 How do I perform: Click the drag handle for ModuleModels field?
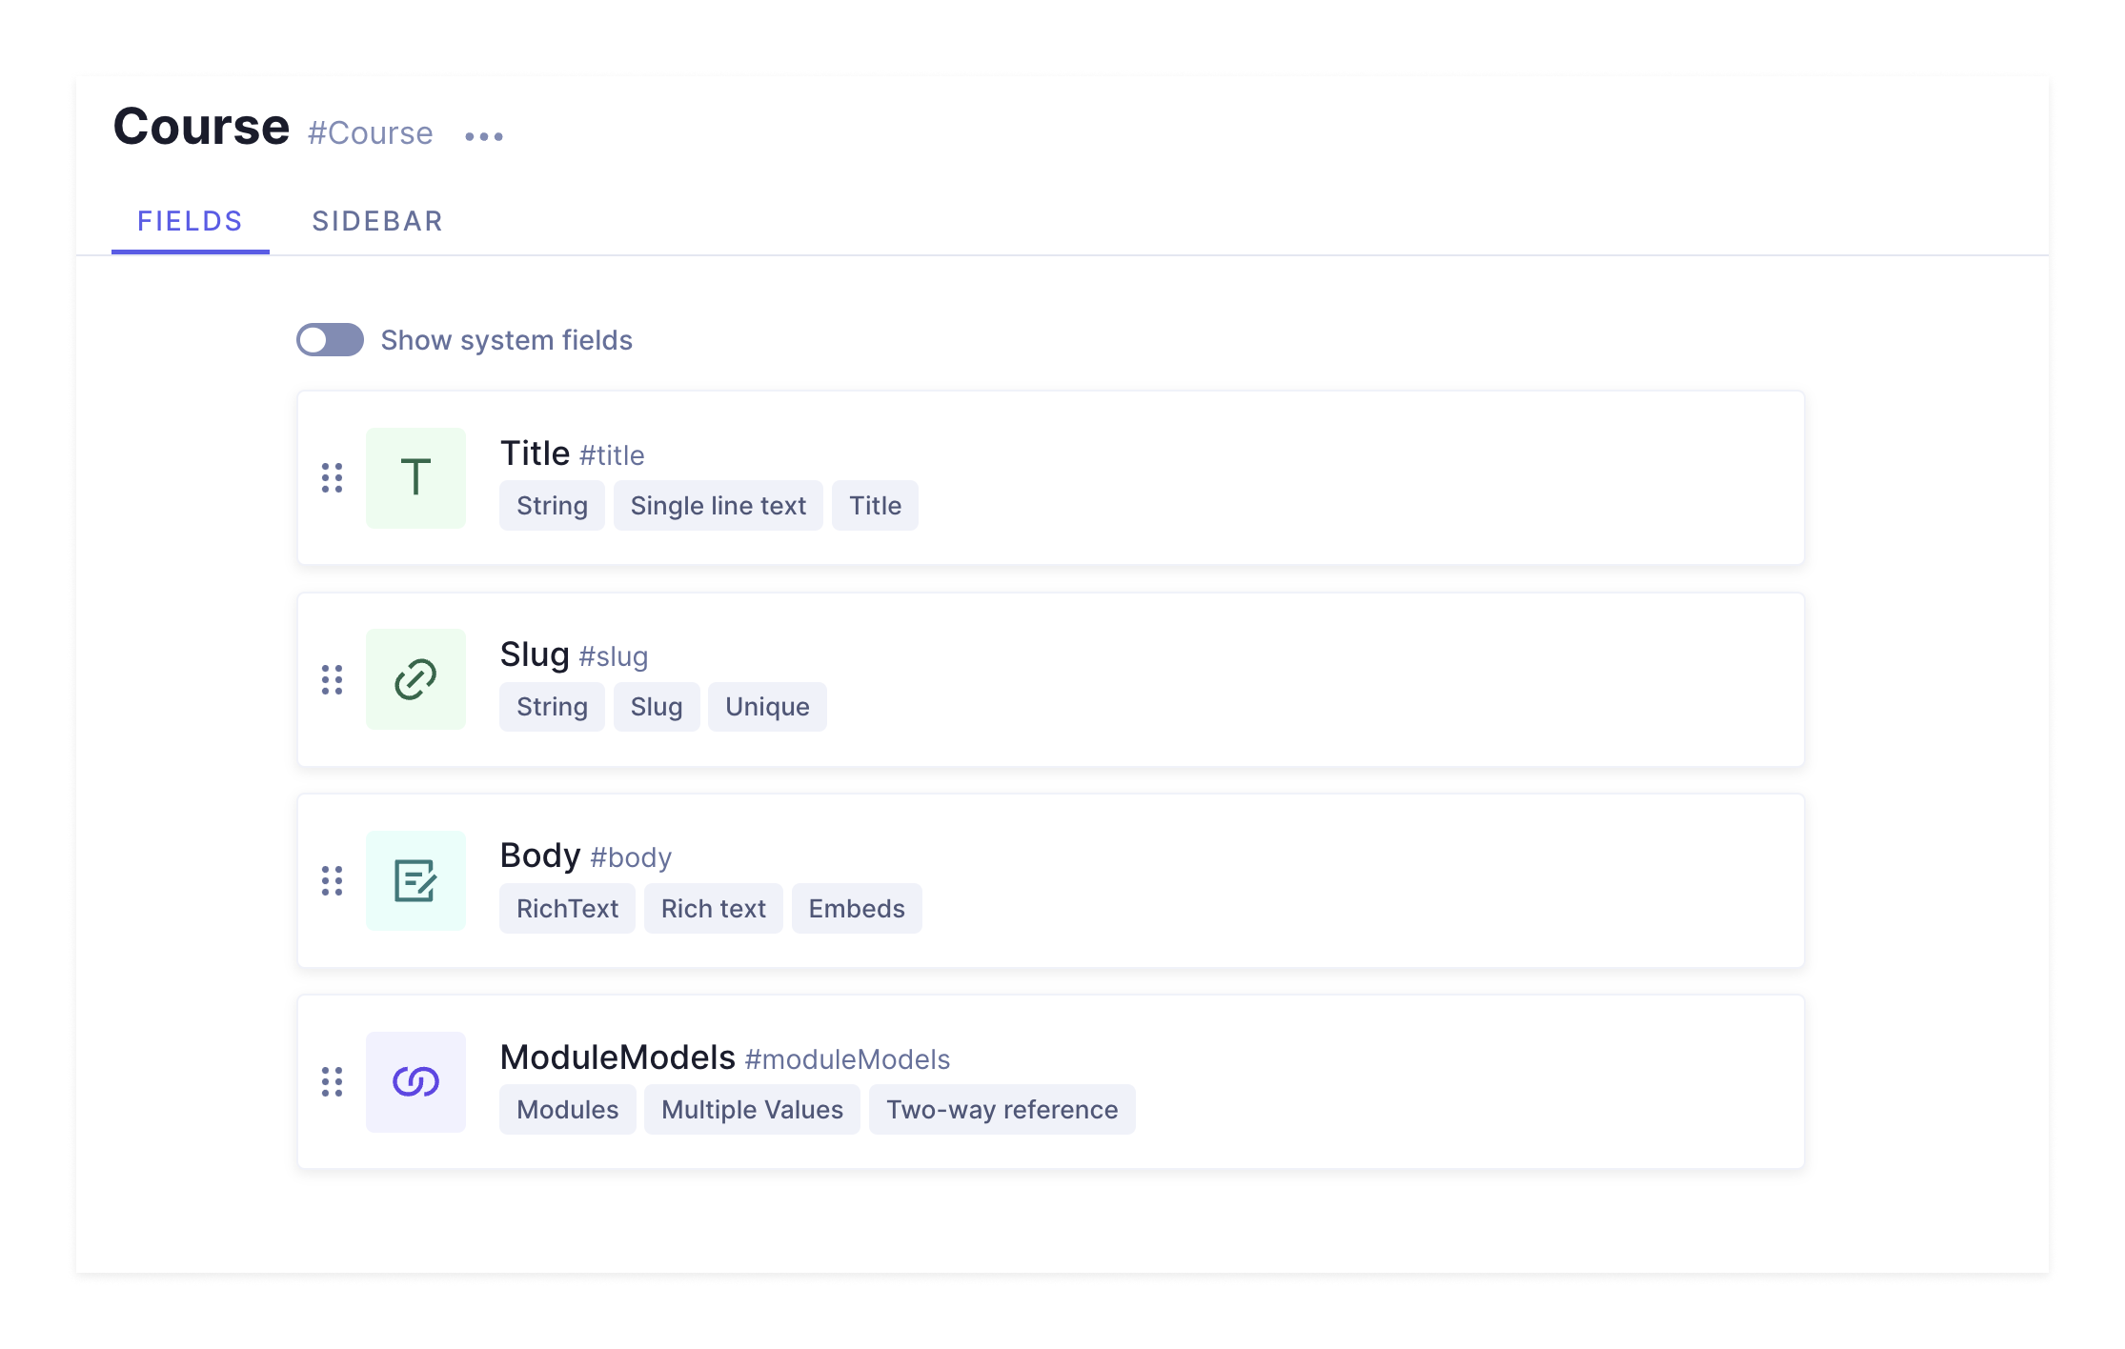click(332, 1081)
